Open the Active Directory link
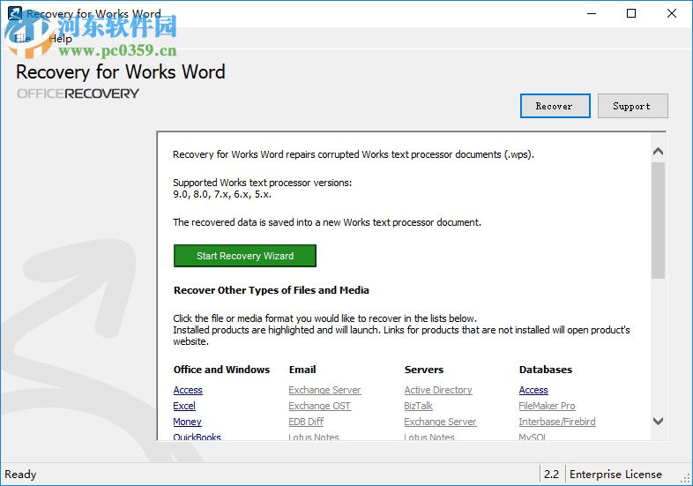This screenshot has height=486, width=693. tap(438, 390)
